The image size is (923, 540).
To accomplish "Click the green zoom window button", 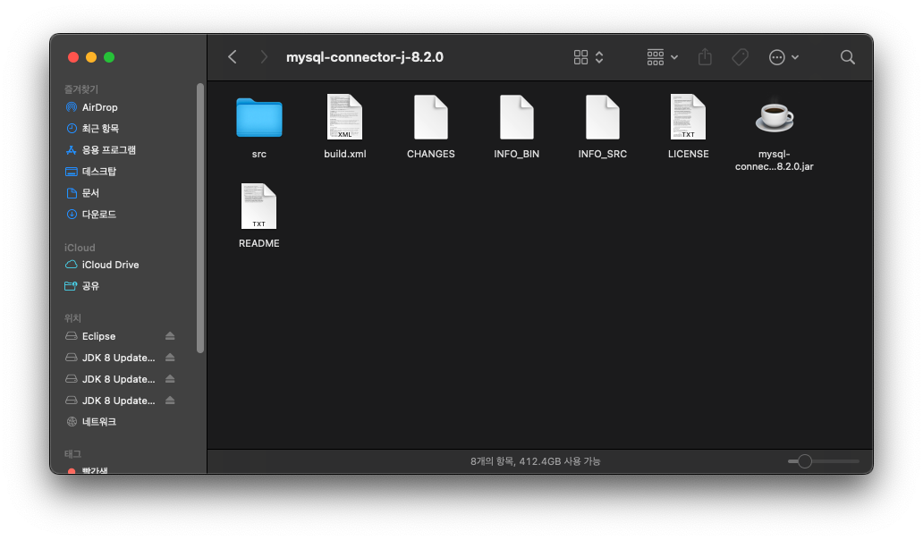I will point(109,57).
